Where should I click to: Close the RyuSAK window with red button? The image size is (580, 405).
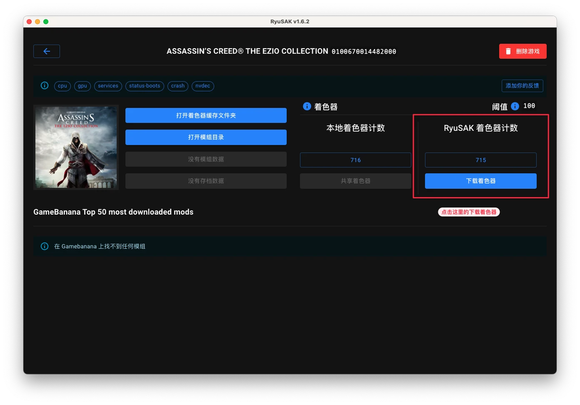[29, 21]
